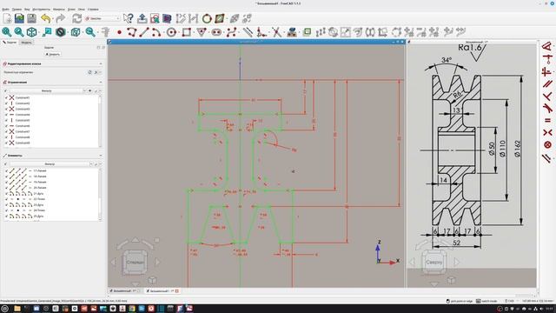The width and height of the screenshot is (556, 313).
Task: Collapse the constraints section
Action: click(101, 83)
